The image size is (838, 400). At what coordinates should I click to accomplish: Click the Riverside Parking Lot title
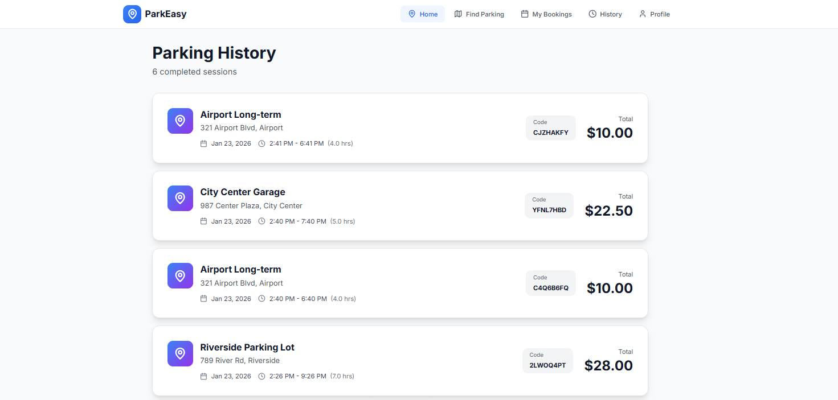point(247,347)
